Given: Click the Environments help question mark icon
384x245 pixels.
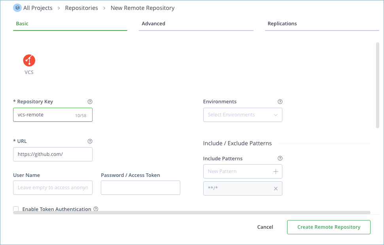Looking at the screenshot, I should coord(280,101).
